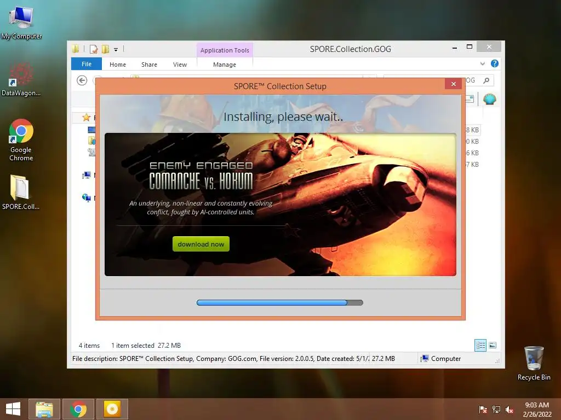Select the Application Tools contextual tab header

225,50
